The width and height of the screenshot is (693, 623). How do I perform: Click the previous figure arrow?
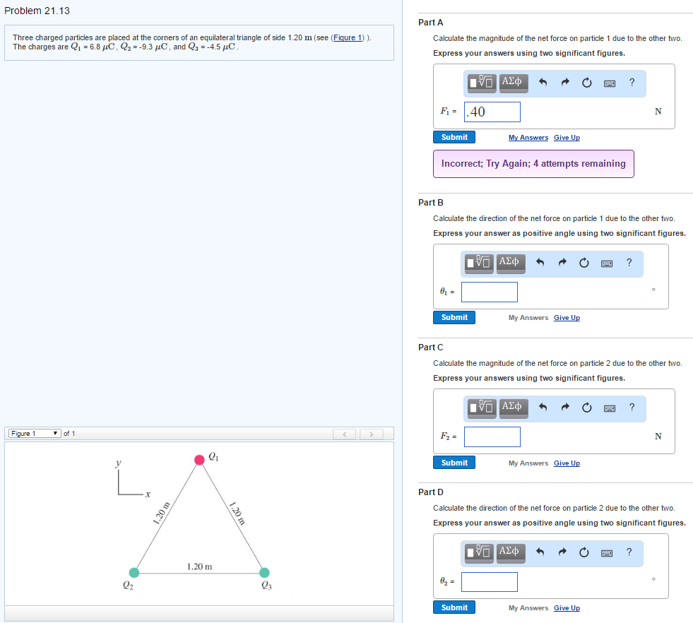pyautogui.click(x=344, y=433)
